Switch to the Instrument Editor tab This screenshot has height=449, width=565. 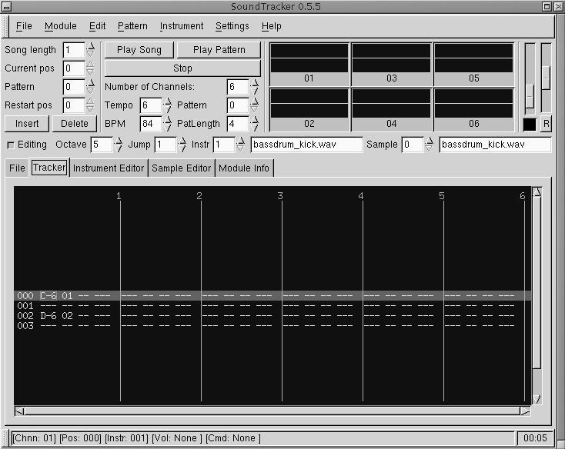(109, 168)
